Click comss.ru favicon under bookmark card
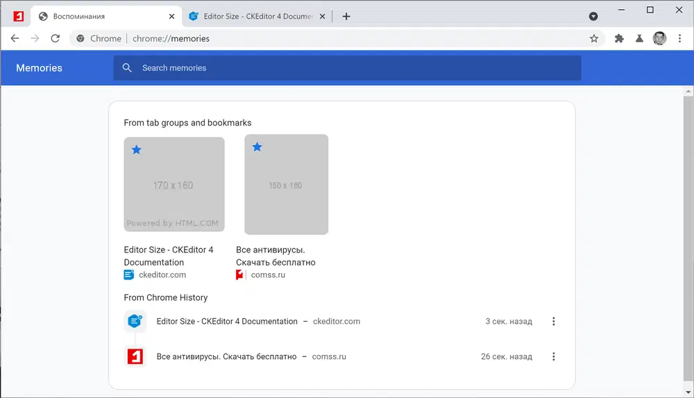The image size is (694, 398). 239,275
